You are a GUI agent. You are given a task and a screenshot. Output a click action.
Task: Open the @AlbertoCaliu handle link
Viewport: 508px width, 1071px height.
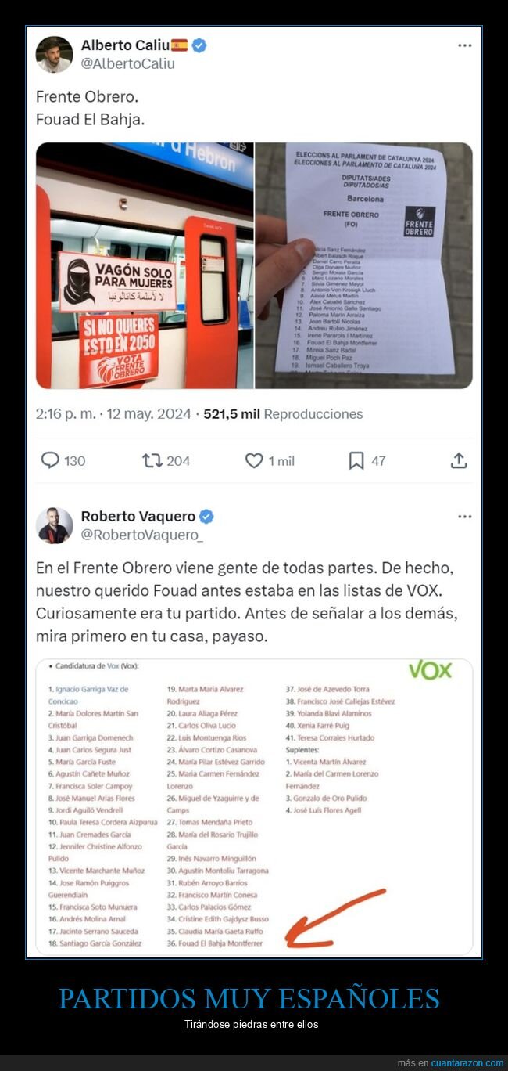click(x=128, y=64)
